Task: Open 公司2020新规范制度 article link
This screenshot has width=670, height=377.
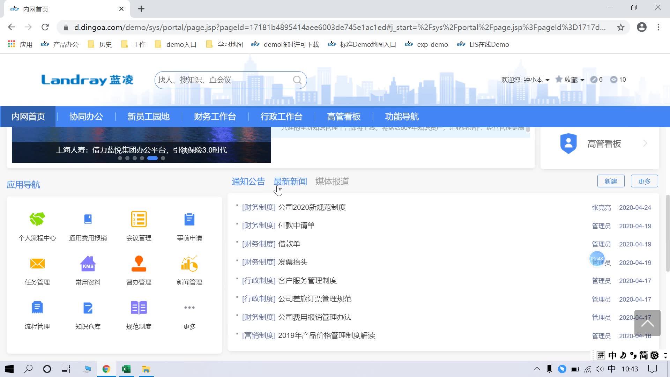Action: (x=312, y=207)
